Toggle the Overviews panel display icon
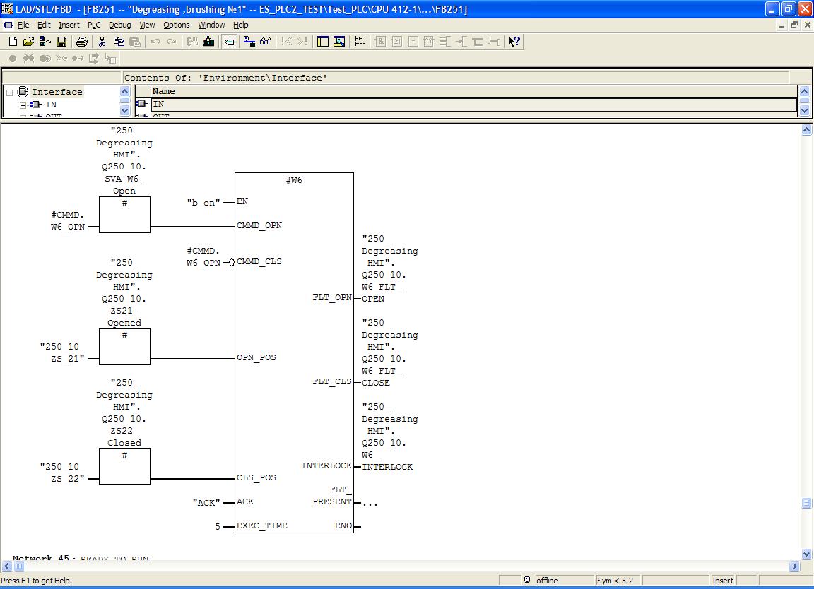The width and height of the screenshot is (814, 589). tap(323, 42)
